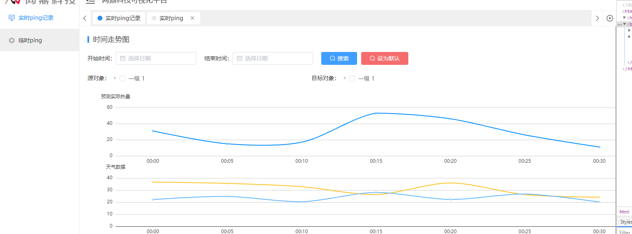
Task: Open the 结束时间 date picker field
Action: pos(273,58)
